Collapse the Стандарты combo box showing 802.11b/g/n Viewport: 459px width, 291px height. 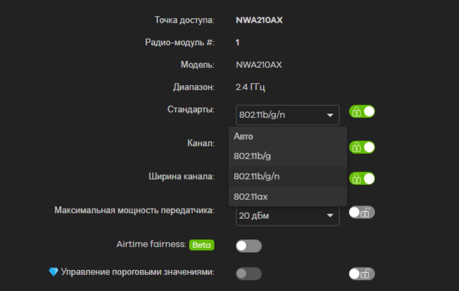[288, 115]
